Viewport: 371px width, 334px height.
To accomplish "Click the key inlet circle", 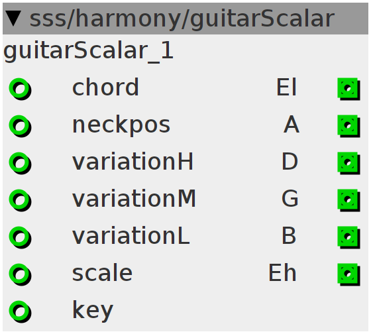I will (x=20, y=311).
